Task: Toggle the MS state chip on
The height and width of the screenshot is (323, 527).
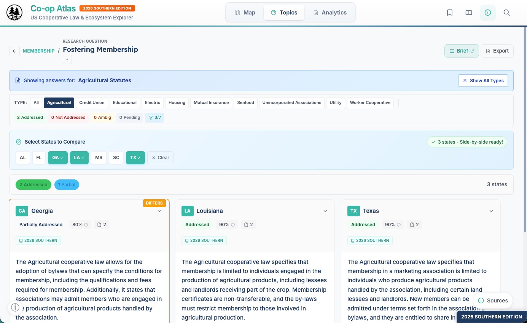Action: [99, 158]
